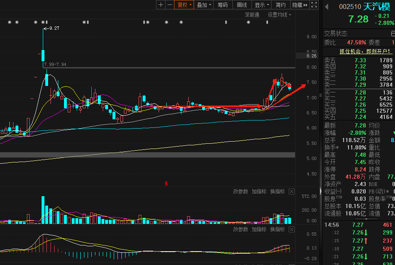Go back using arrow beside 002510
Viewport: 395px width, 265px height.
[327, 7]
